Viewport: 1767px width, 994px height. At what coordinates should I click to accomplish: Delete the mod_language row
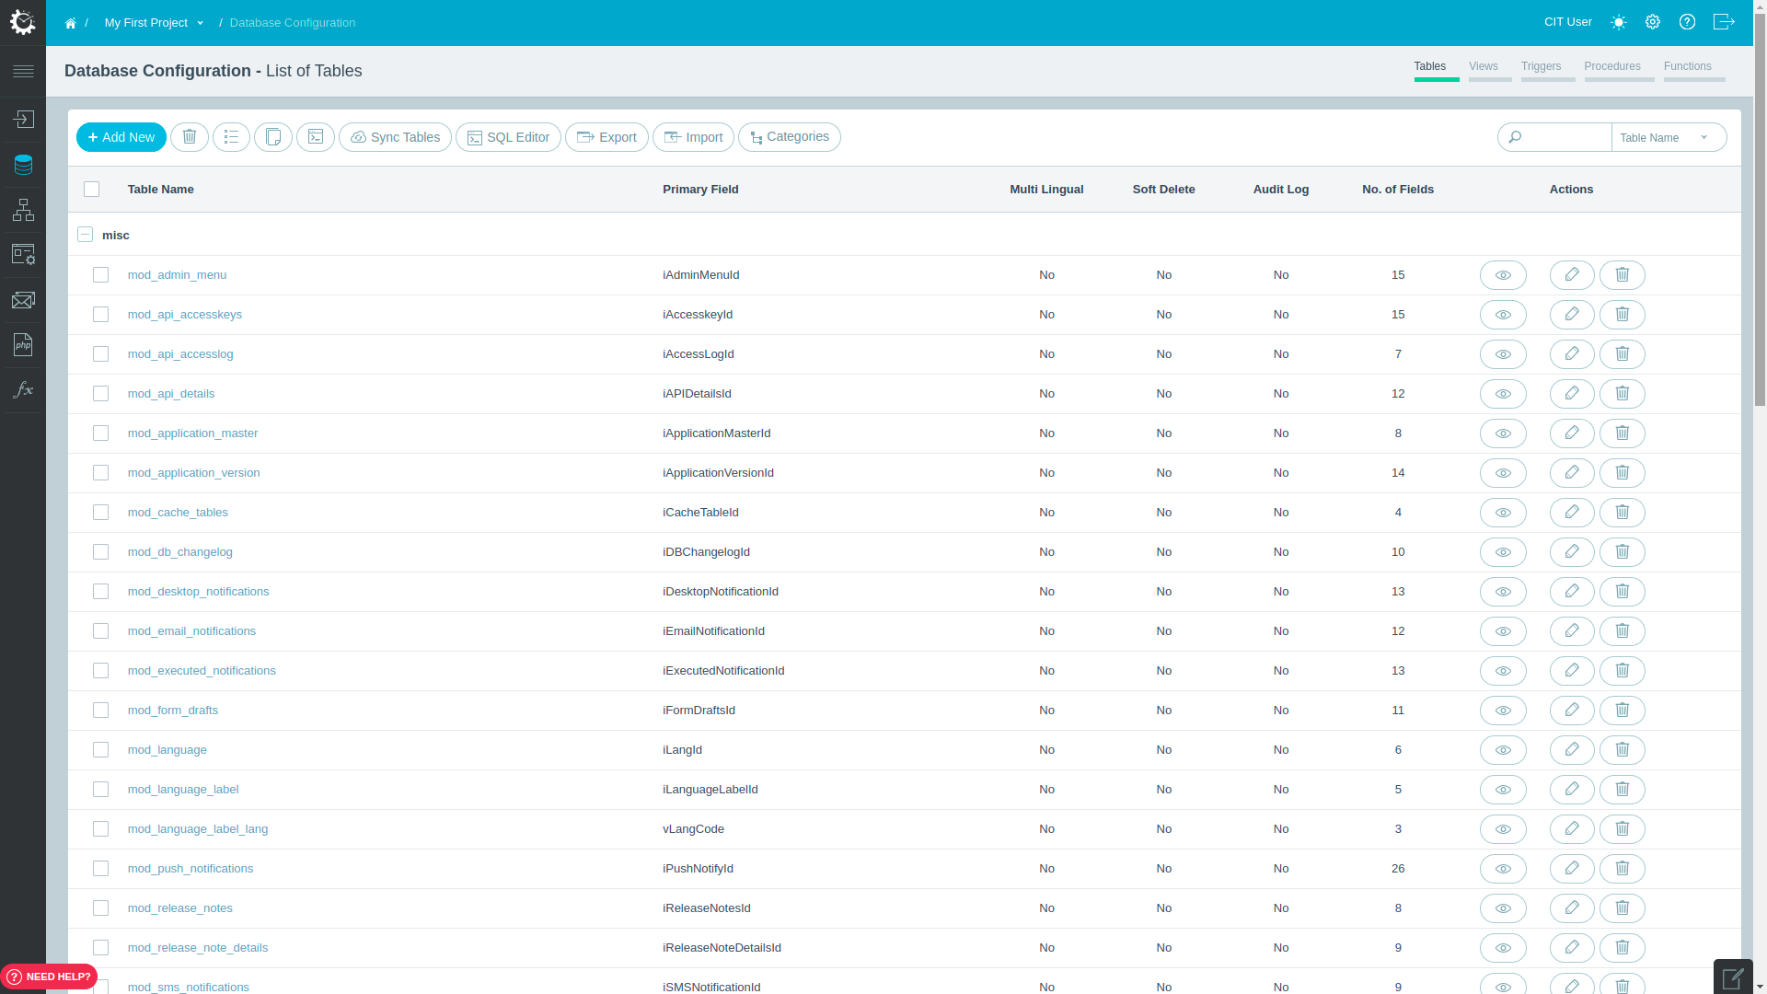point(1623,750)
